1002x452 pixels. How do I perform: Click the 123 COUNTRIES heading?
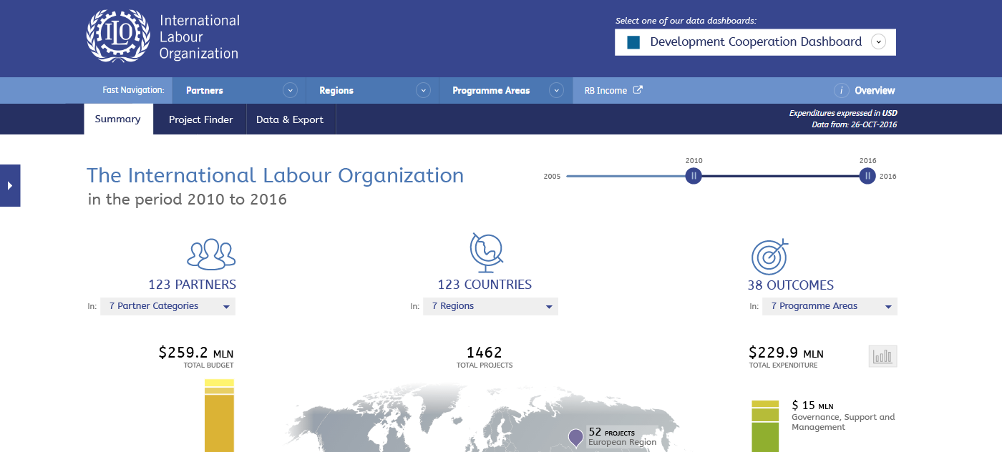485,285
